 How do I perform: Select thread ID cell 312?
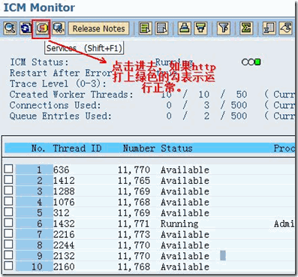(x=61, y=213)
